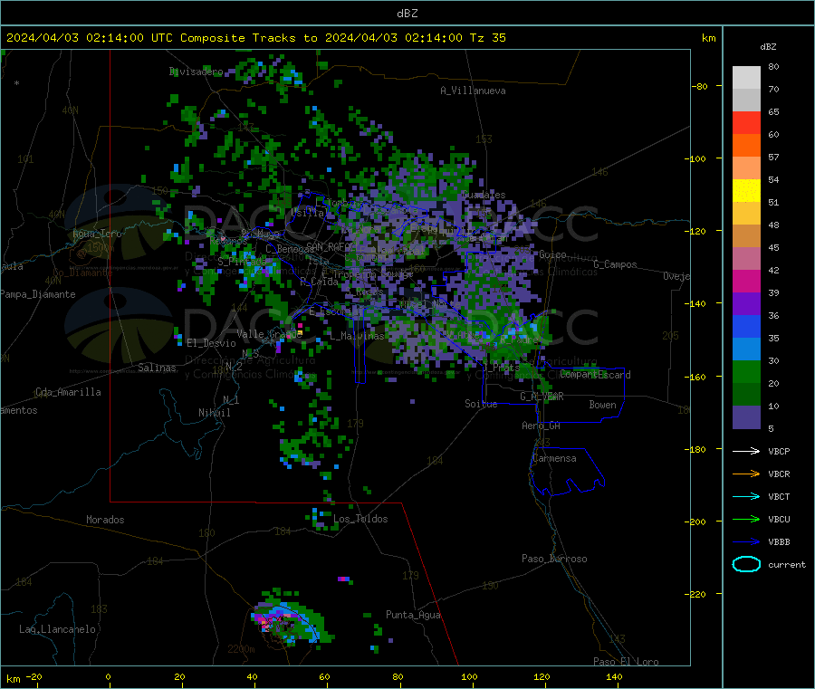Screen dimensions: 815x689
Task: Select the dark green 10-20 dBZ band
Action: [x=746, y=394]
